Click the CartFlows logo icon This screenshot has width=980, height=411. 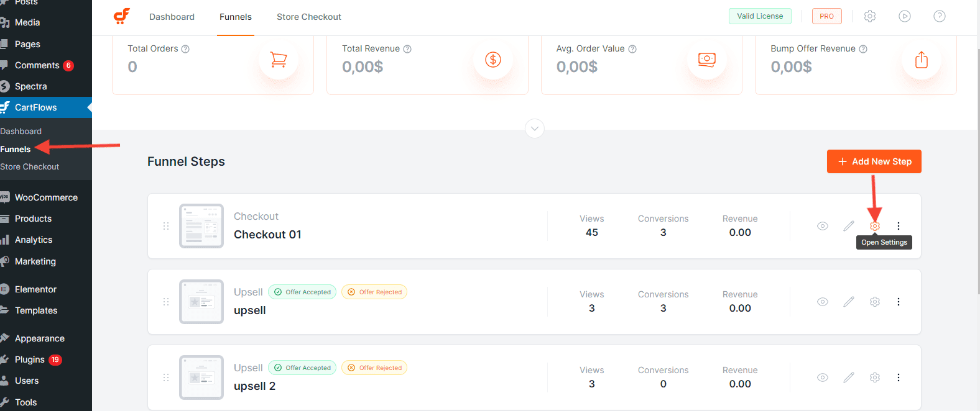[x=122, y=16]
